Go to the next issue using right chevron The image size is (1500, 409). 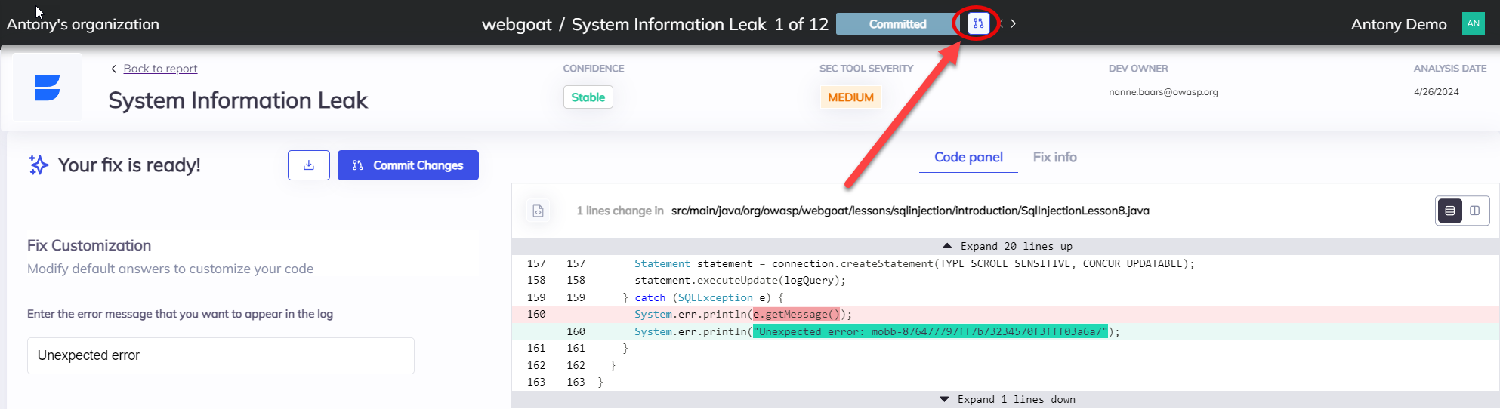[1013, 24]
